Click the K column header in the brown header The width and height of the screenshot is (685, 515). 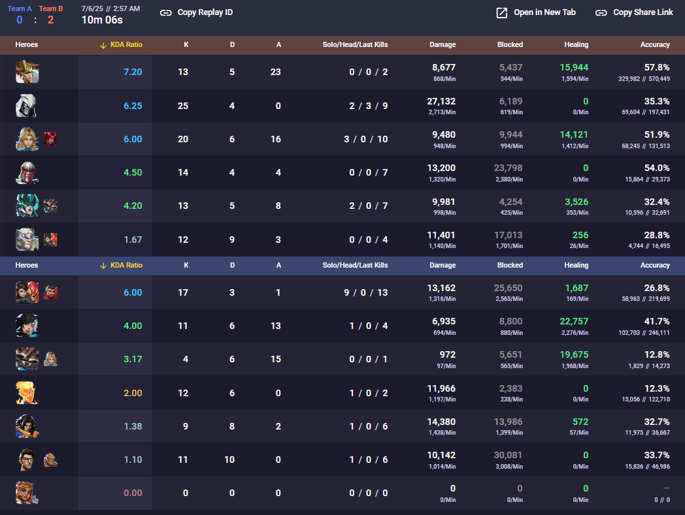[x=186, y=44]
